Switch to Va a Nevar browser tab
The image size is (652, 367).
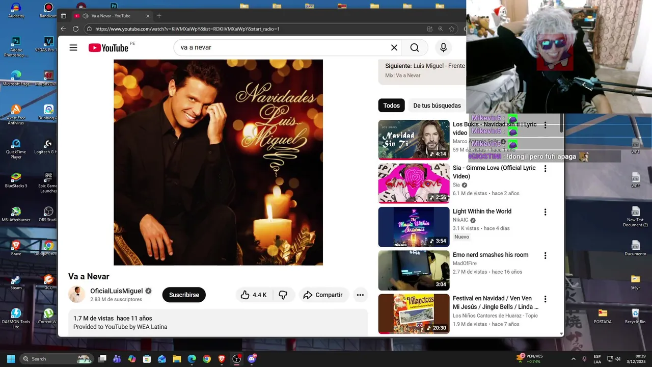(112, 16)
